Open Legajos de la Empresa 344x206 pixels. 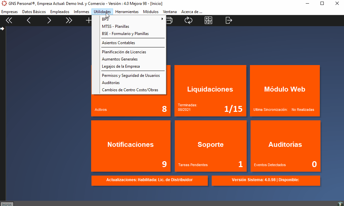point(133,66)
